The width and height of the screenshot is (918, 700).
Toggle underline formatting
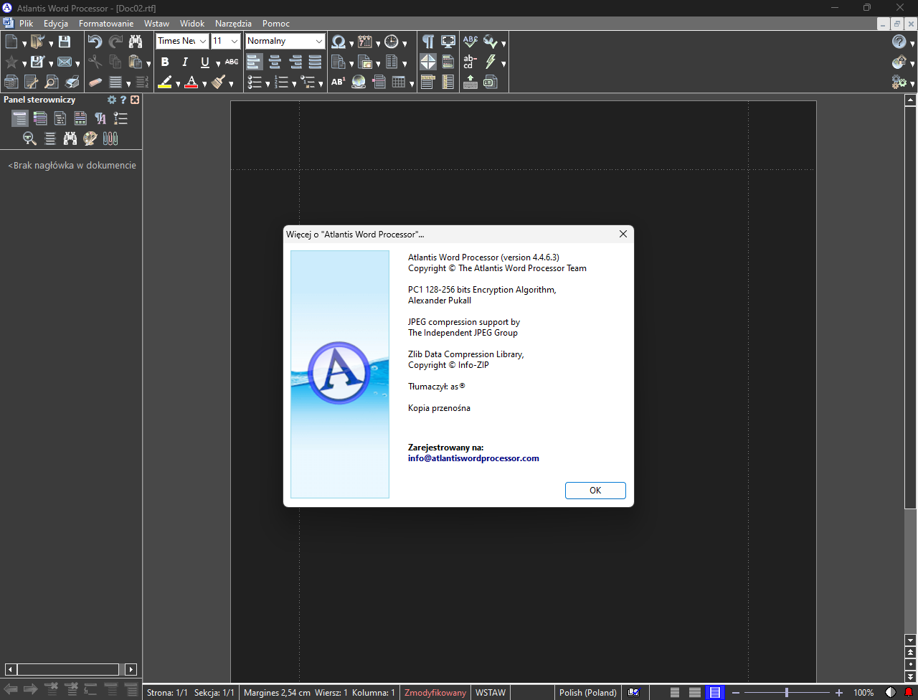205,62
